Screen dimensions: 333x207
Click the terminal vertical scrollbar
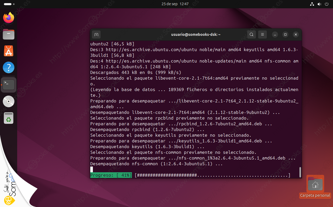(300, 172)
